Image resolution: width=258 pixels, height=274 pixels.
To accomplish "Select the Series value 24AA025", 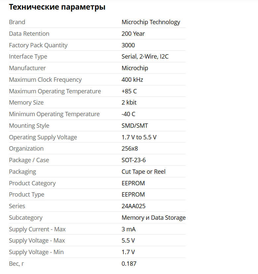I will (x=133, y=206).
